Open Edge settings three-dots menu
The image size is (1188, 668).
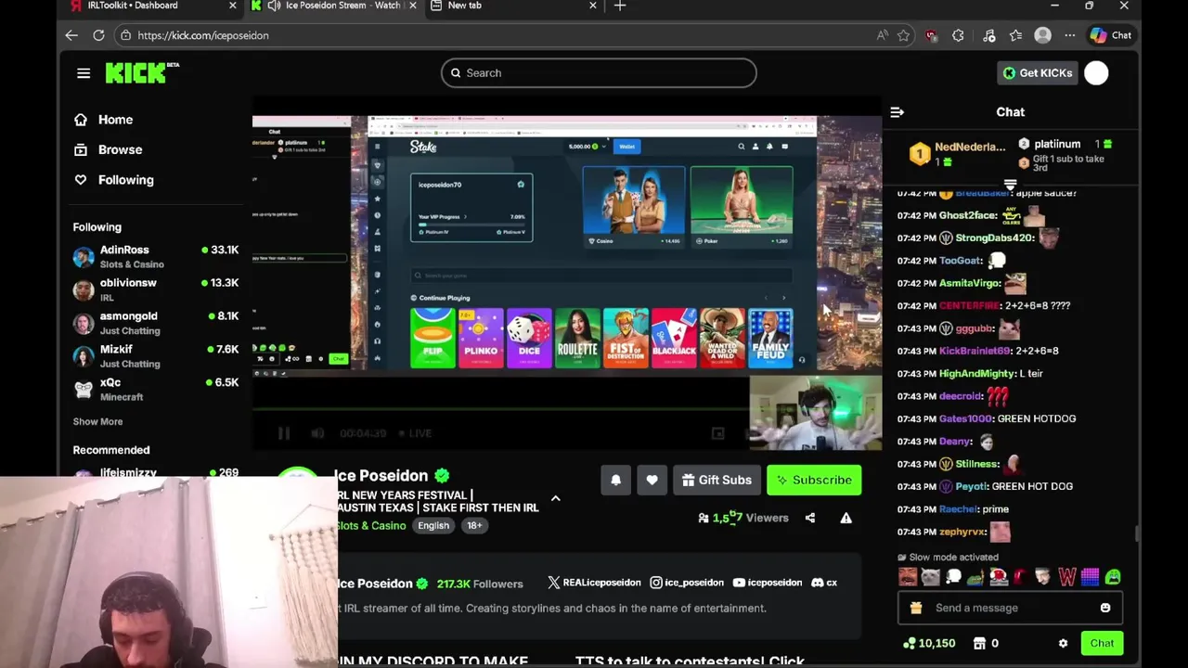pos(1069,35)
